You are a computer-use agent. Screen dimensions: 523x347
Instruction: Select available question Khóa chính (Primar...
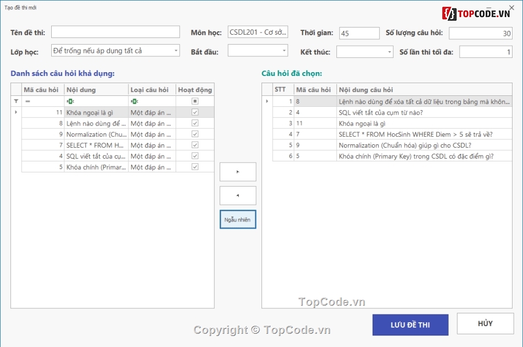click(x=118, y=167)
